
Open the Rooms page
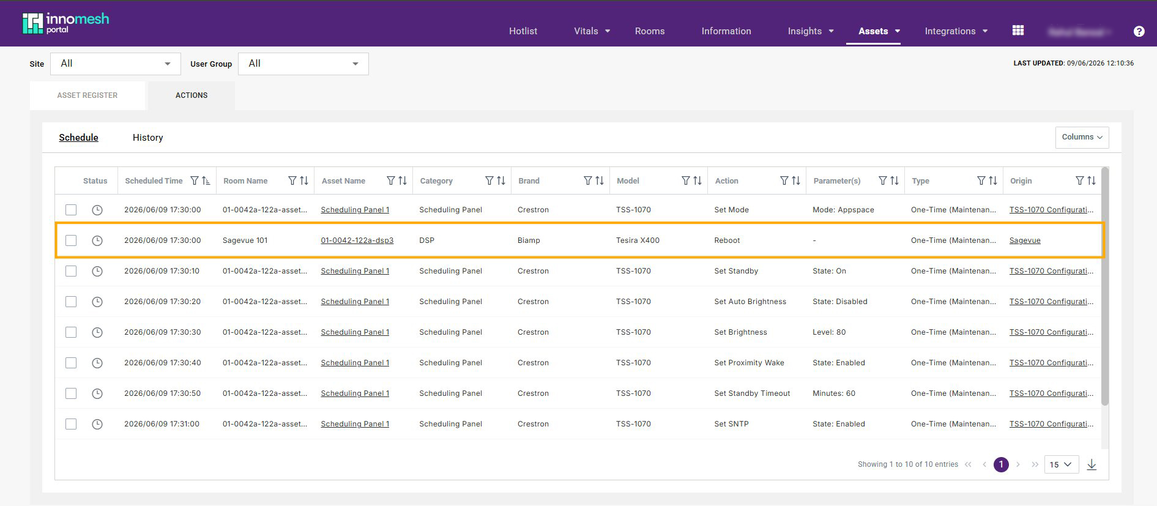[650, 31]
